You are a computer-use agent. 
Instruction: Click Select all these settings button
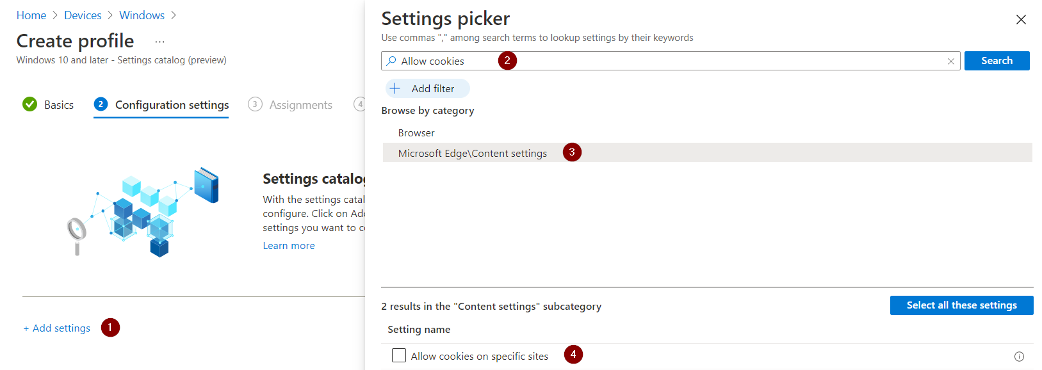click(x=961, y=305)
